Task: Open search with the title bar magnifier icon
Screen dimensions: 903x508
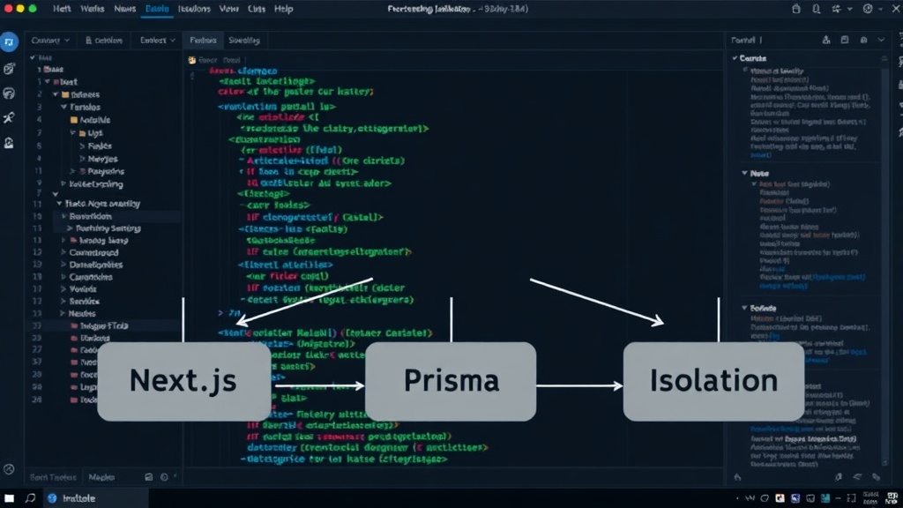Action: 816,9
